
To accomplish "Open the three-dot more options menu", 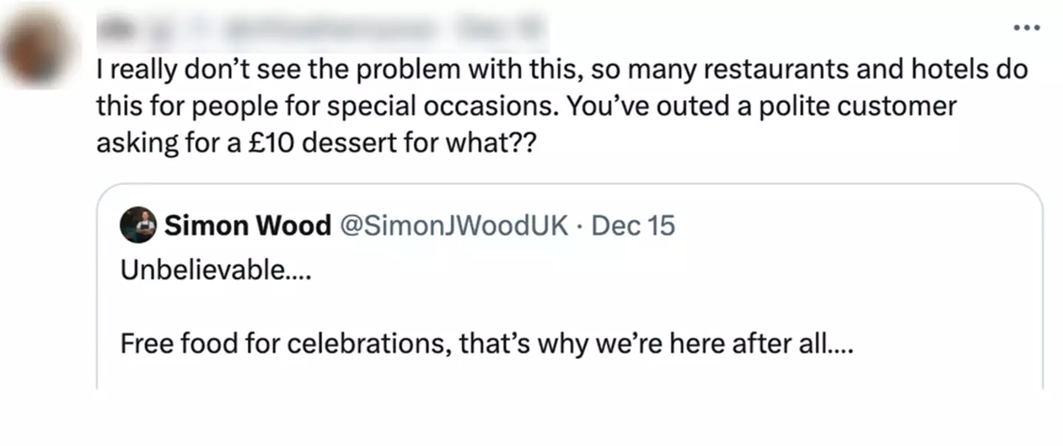I will [x=1026, y=28].
